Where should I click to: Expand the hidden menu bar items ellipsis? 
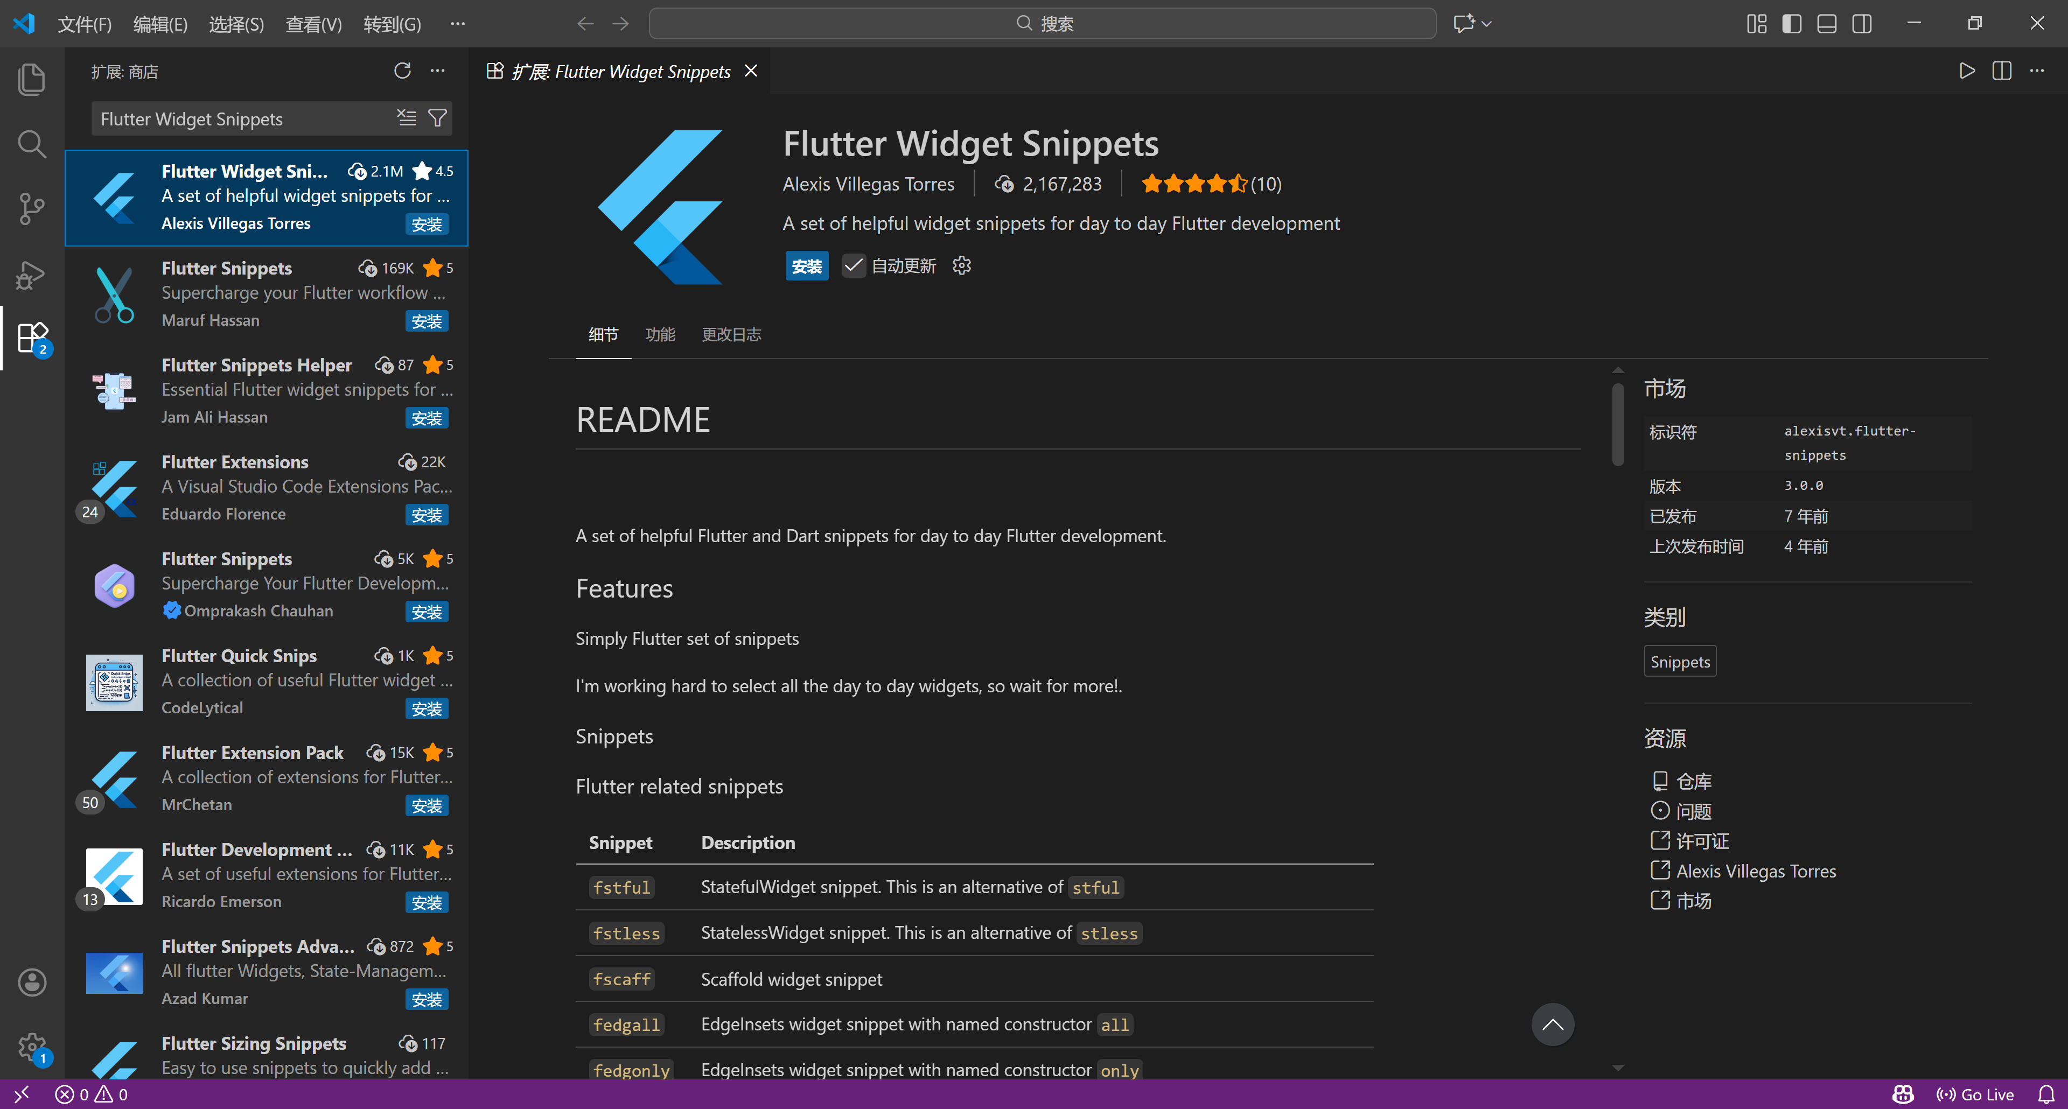(458, 23)
